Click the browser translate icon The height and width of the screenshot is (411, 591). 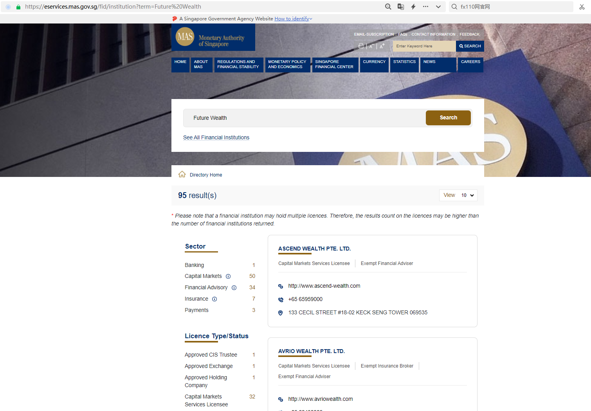click(401, 7)
